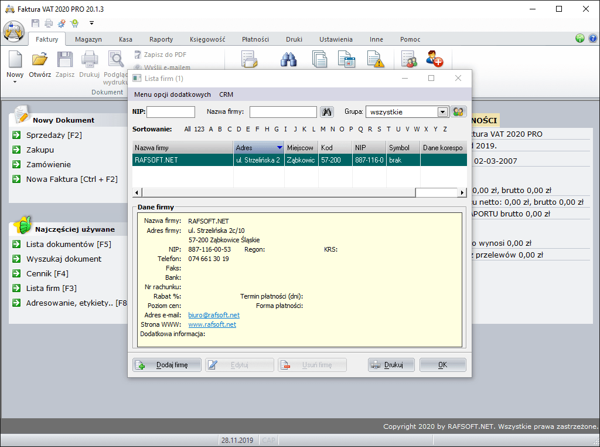
Task: Confirm with the OK button
Action: coord(443,365)
